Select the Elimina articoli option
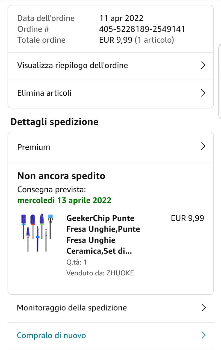 (x=45, y=93)
